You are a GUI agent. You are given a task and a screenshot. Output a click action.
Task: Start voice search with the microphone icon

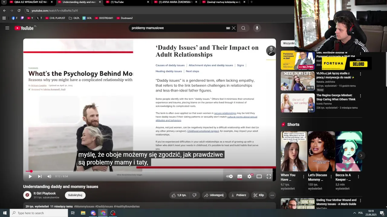coord(257,28)
